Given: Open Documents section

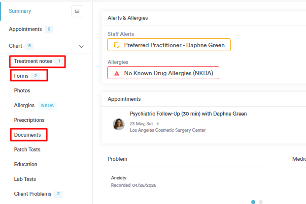Looking at the screenshot, I should [x=27, y=135].
